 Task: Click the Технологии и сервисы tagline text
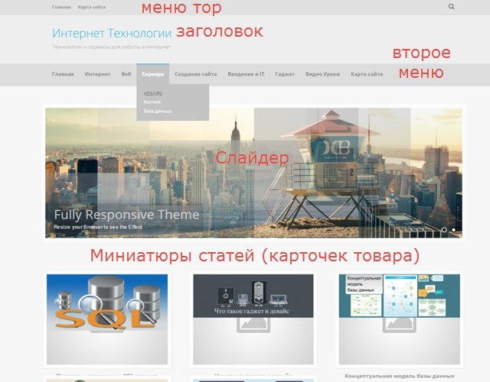[x=111, y=47]
